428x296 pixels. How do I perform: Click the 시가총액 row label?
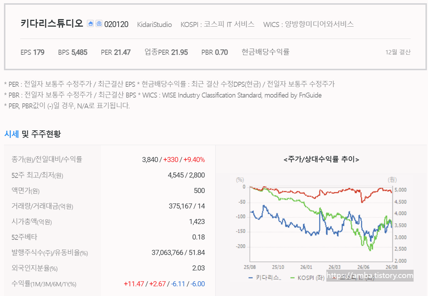click(x=31, y=221)
